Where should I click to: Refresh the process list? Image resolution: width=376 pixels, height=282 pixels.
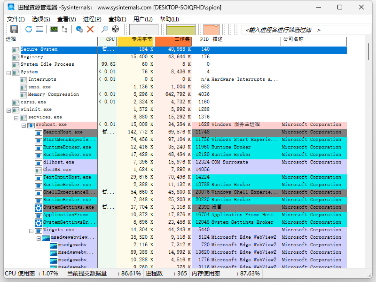pos(29,29)
